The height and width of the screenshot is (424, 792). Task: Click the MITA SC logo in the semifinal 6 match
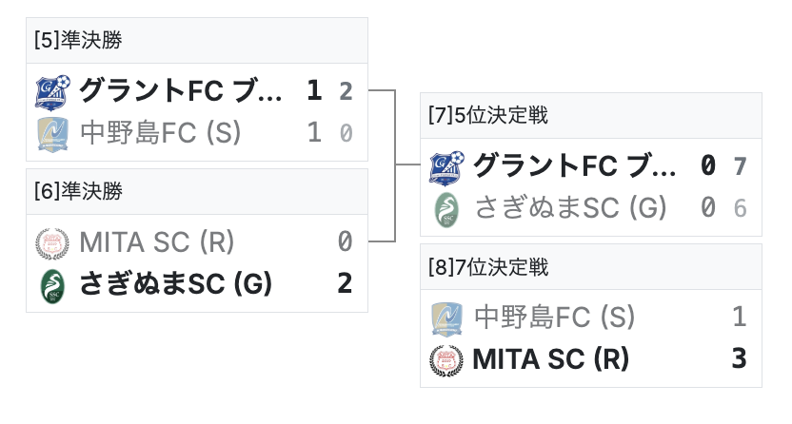(x=51, y=241)
